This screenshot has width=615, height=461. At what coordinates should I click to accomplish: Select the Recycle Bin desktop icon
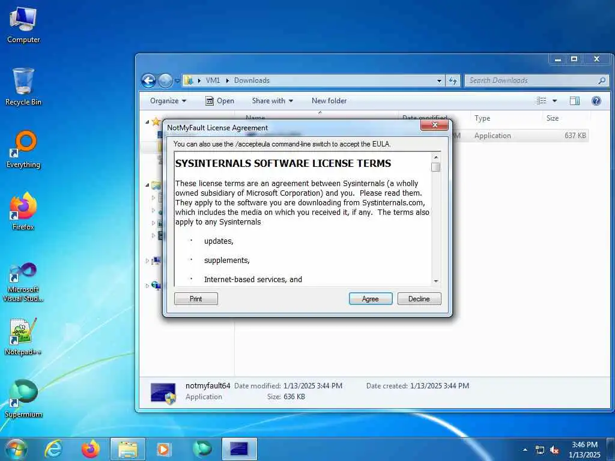pos(23,87)
